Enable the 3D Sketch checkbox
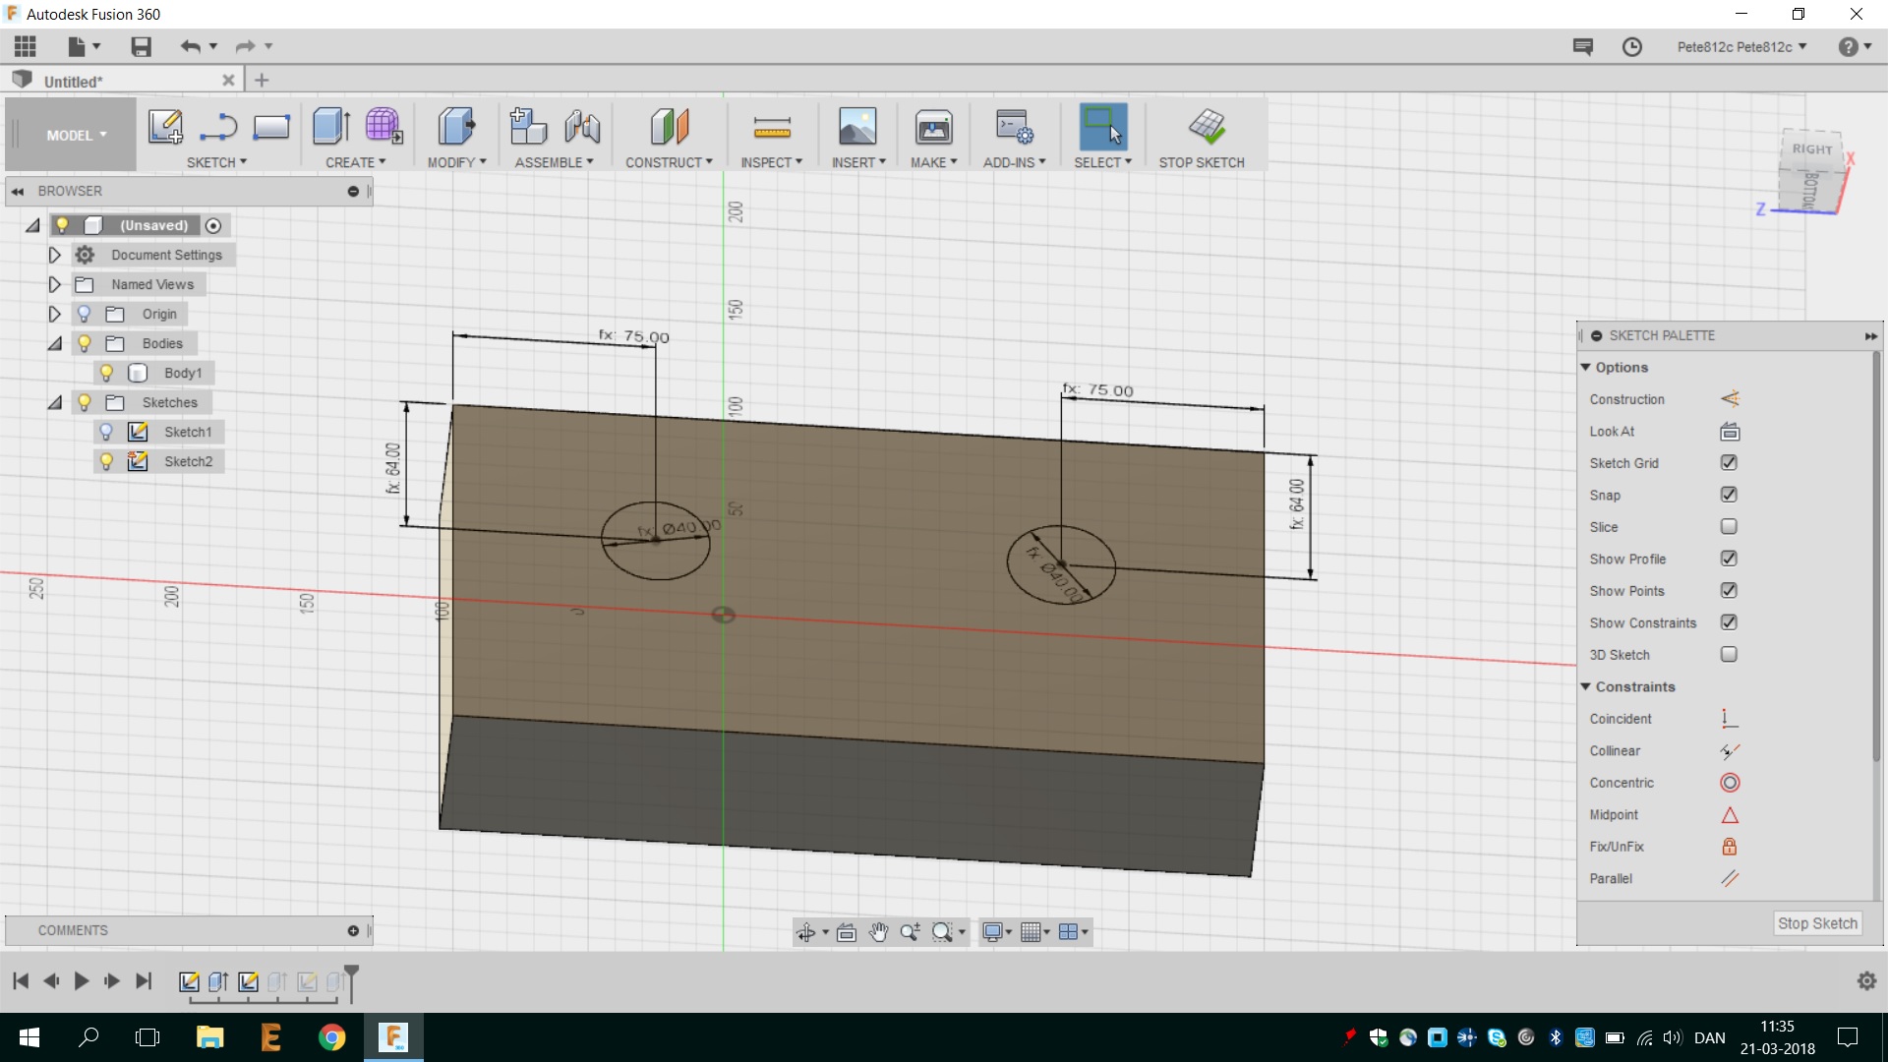The height and width of the screenshot is (1062, 1888). (1729, 655)
